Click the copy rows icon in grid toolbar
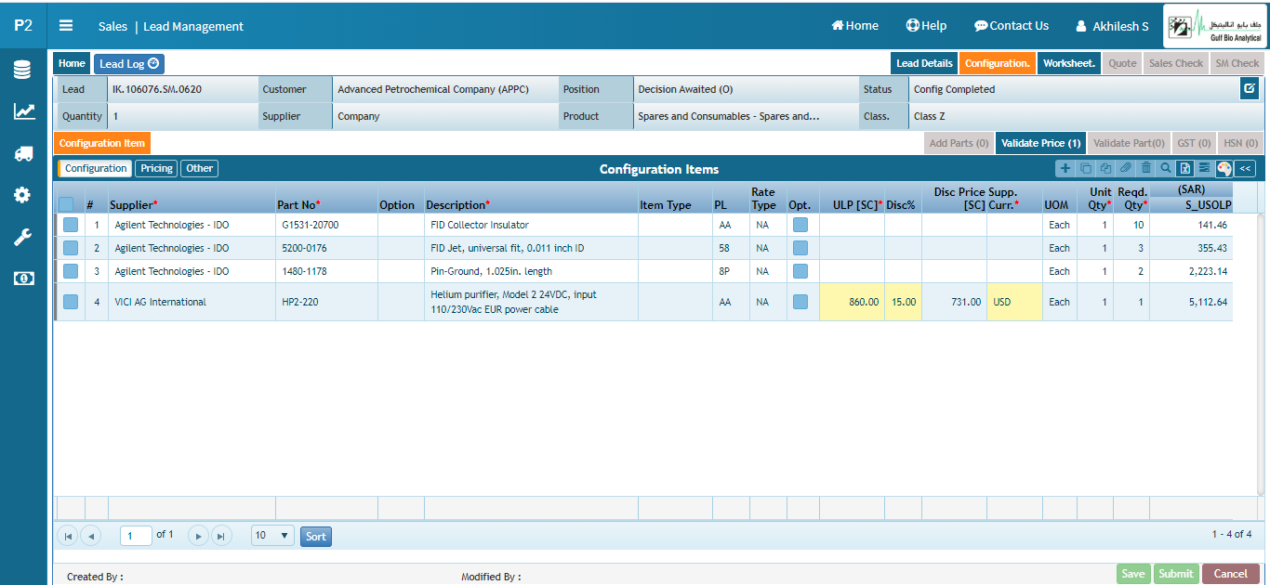 tap(1086, 168)
